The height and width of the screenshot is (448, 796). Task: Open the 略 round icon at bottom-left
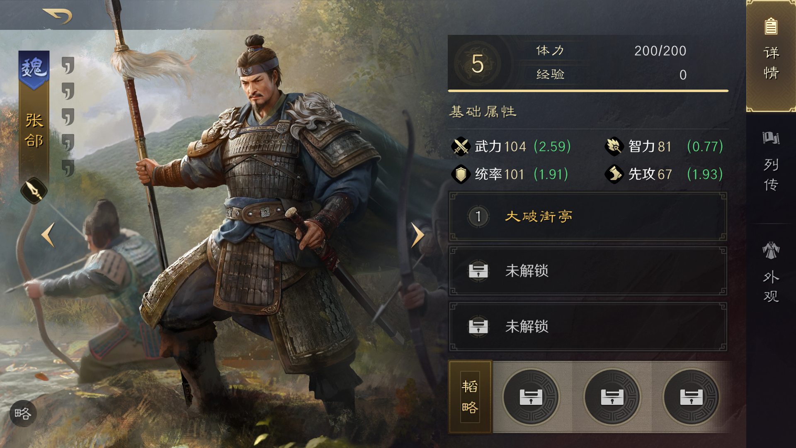point(23,413)
